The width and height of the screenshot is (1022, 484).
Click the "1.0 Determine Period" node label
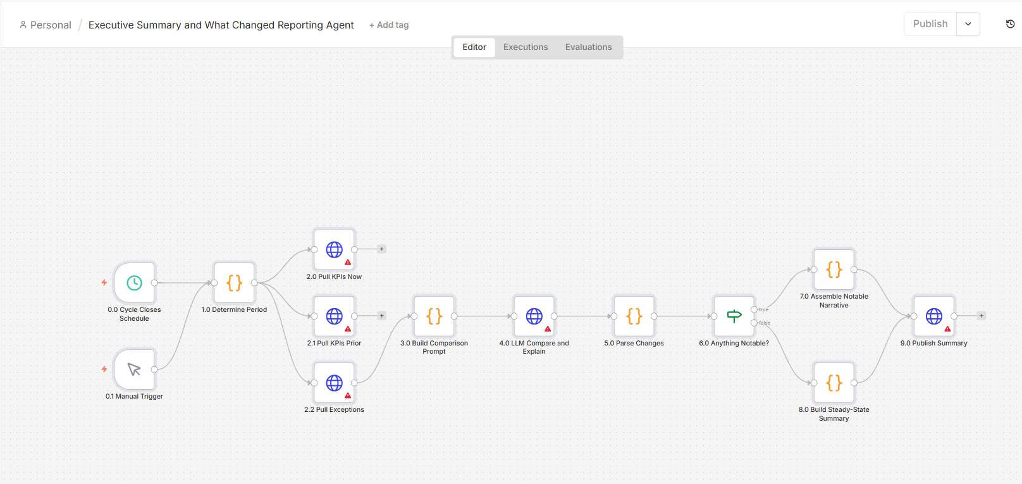point(234,310)
